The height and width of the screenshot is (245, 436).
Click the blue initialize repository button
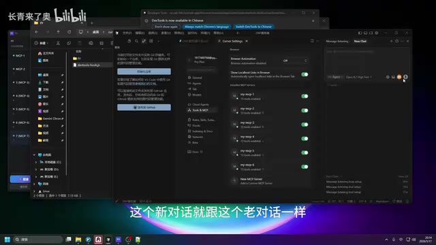pos(144,71)
